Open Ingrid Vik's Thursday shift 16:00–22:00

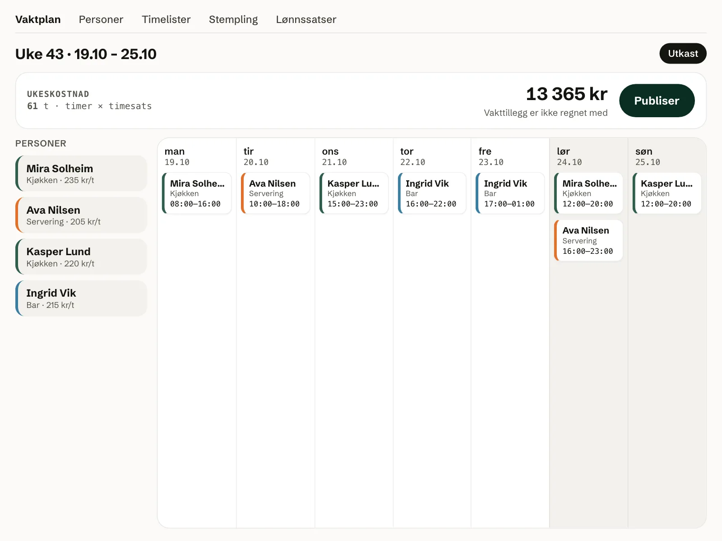(432, 193)
